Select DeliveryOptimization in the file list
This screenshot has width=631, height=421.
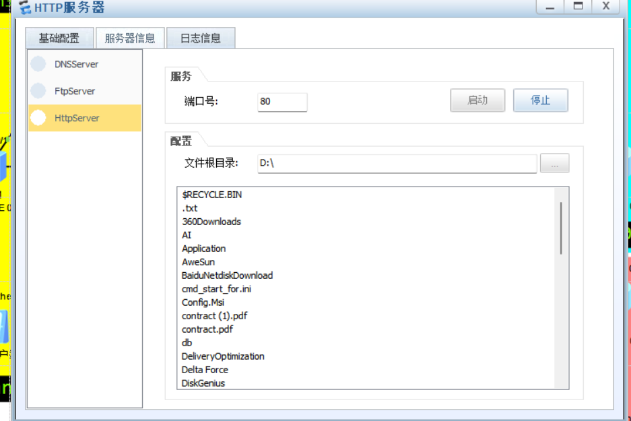[223, 356]
